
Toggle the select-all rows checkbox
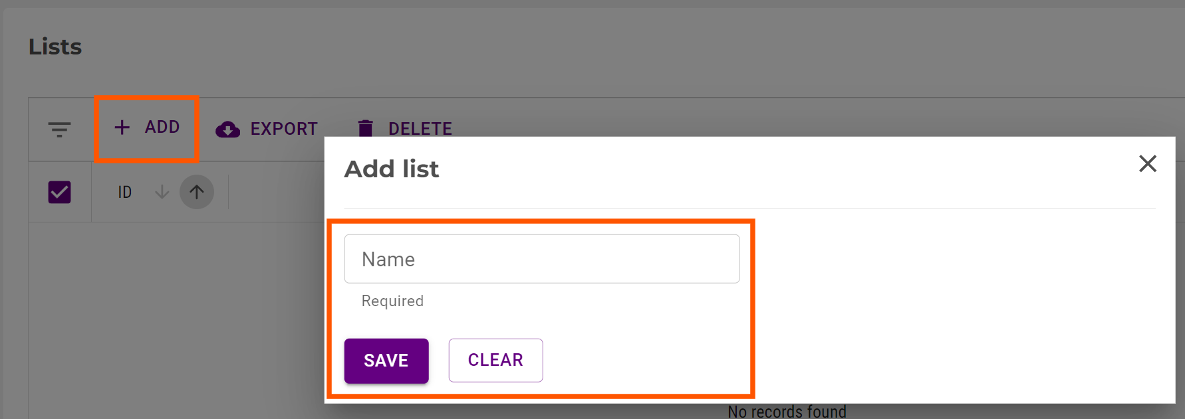[x=60, y=193]
